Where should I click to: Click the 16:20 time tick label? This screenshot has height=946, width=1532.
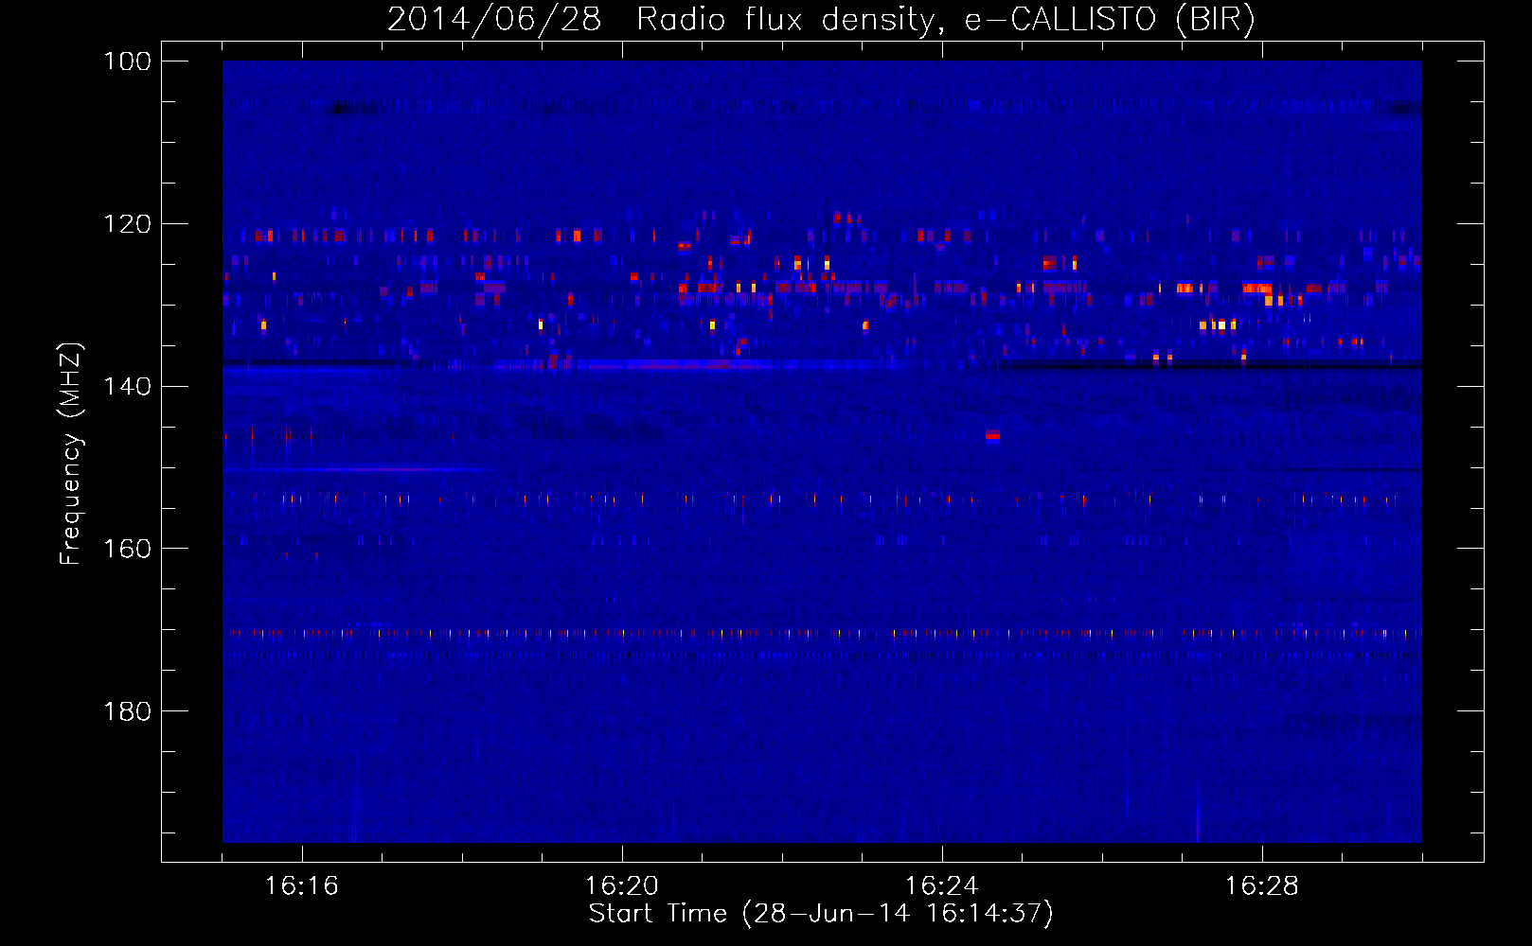click(x=622, y=886)
